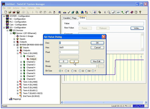150x109 pixels.
Task: Click the Print Preview toolbar icon
Action: pos(27,12)
